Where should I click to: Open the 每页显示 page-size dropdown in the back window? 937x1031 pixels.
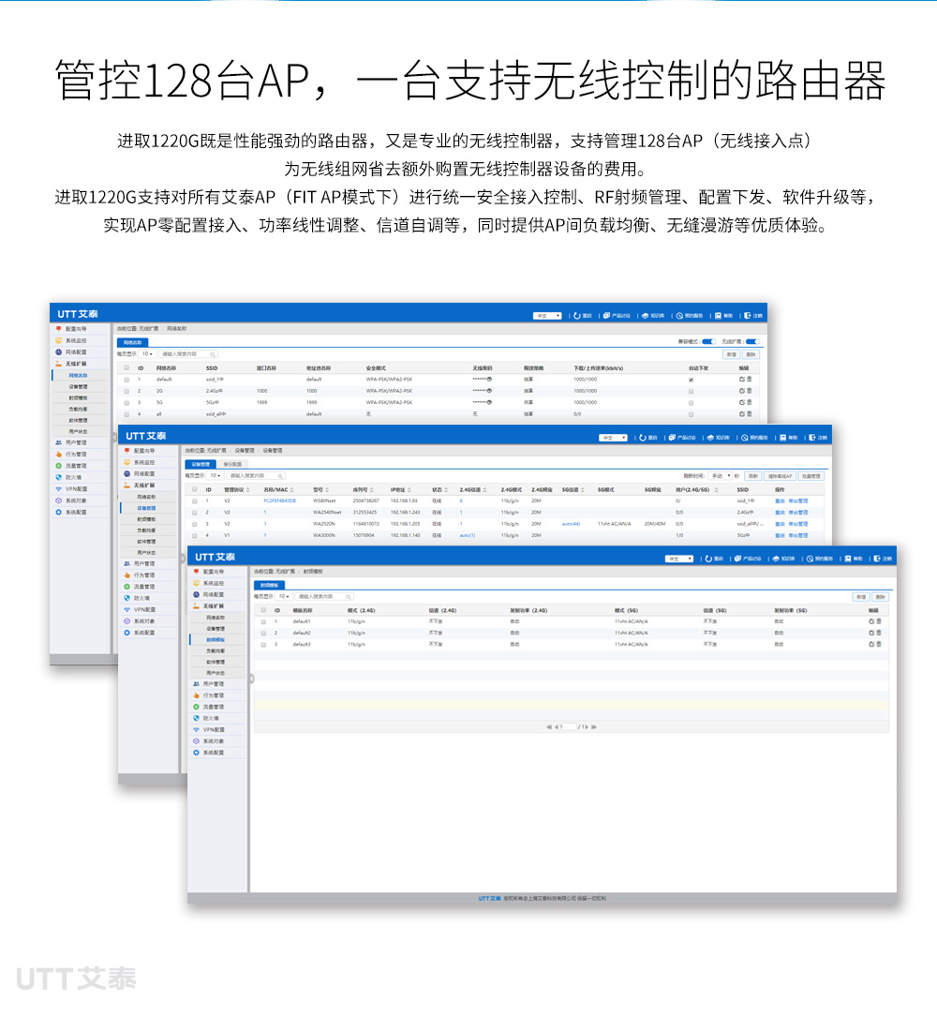click(147, 353)
